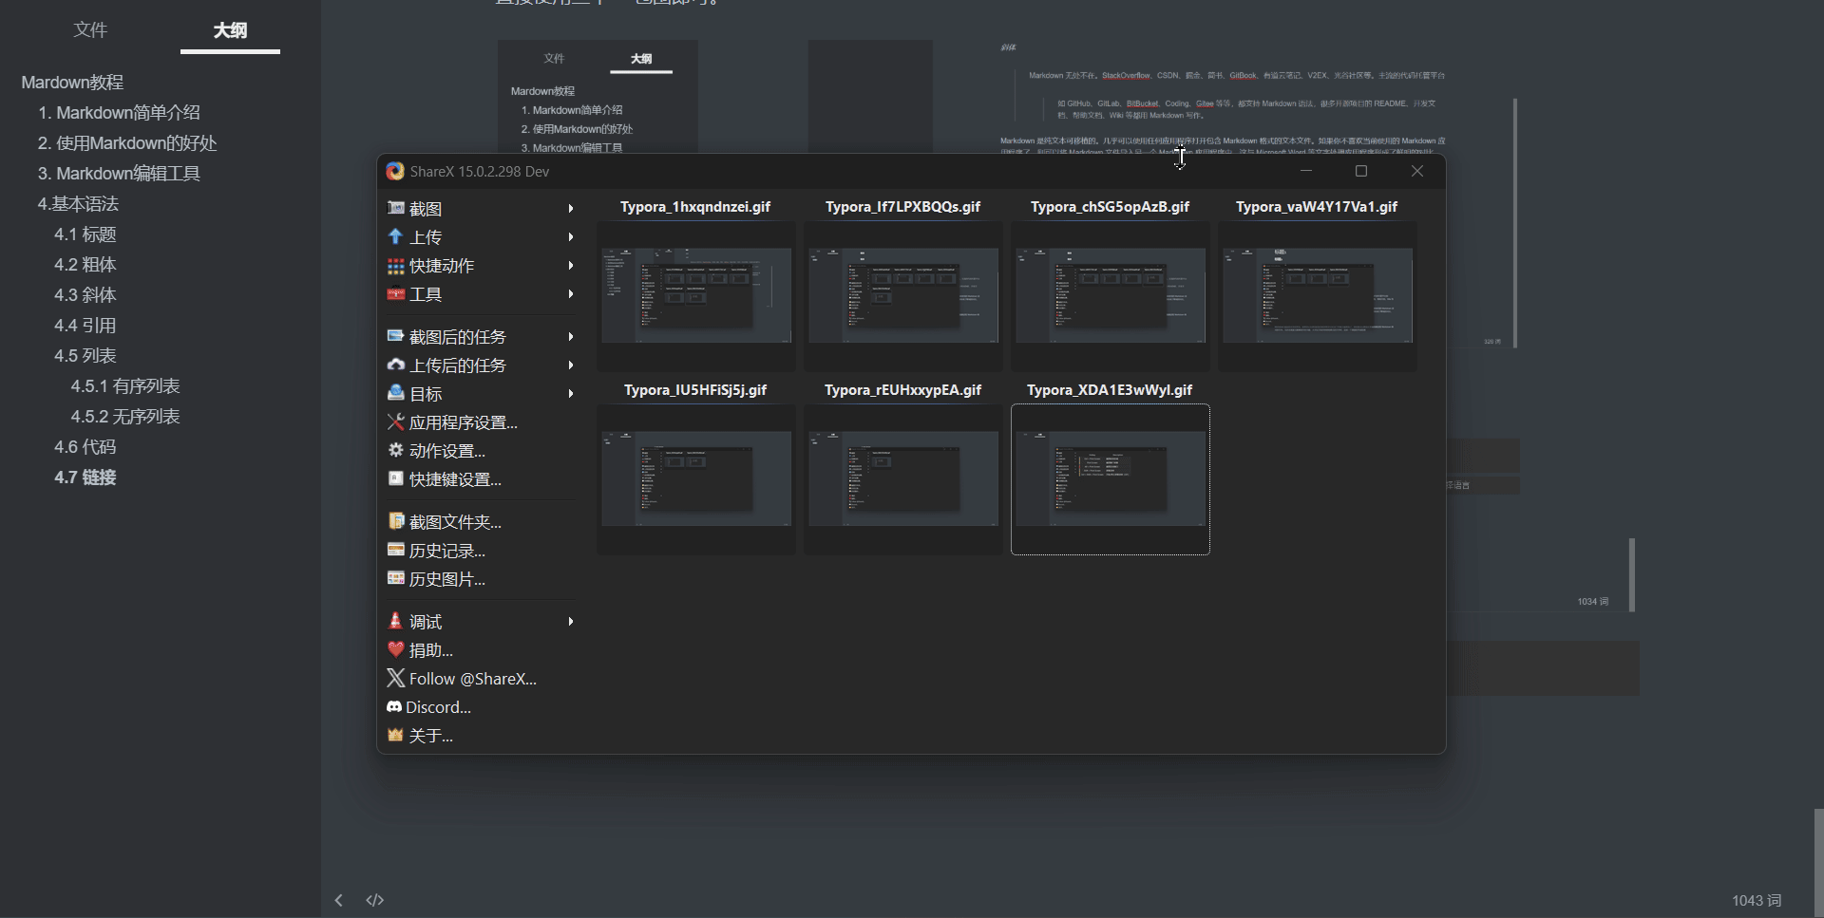Click the 目标 destinations icon

click(396, 393)
